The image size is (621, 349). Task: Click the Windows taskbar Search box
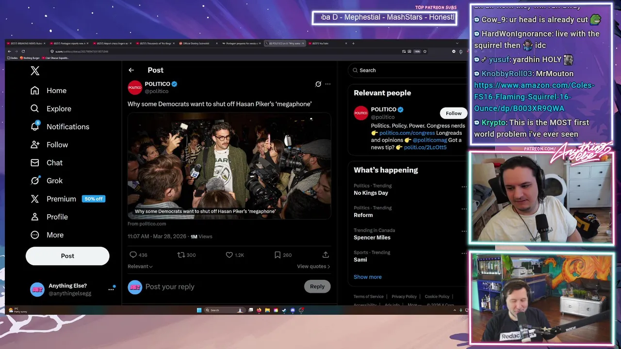[225, 310]
